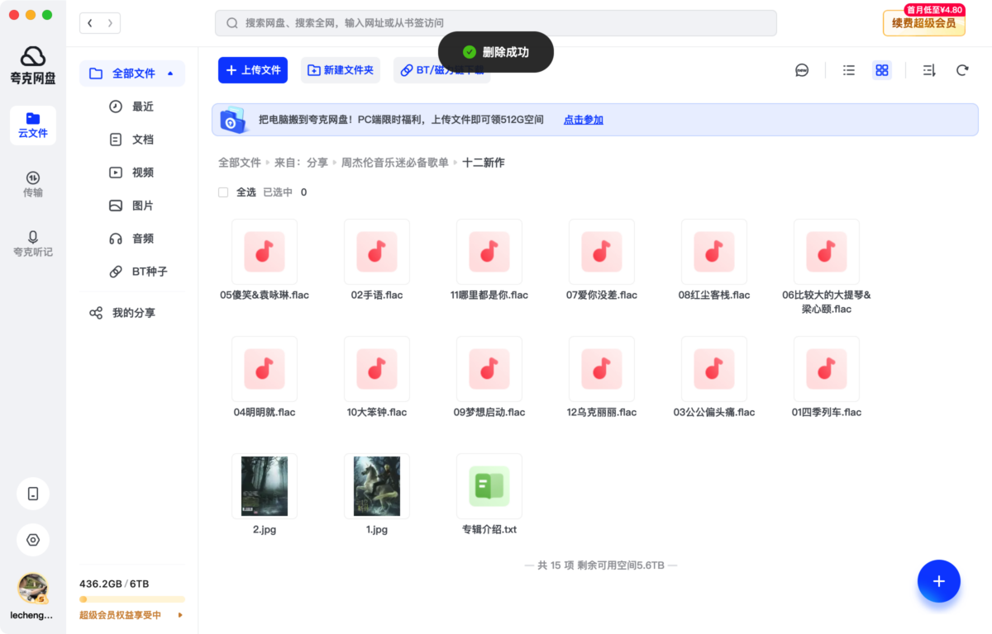This screenshot has height=634, width=992.
Task: Open 11哪里都是你.flac audio file
Action: click(489, 252)
